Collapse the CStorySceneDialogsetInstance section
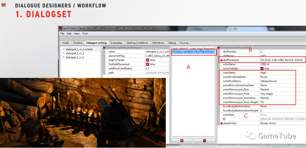The width and height of the screenshot is (306, 148). (x=104, y=48)
